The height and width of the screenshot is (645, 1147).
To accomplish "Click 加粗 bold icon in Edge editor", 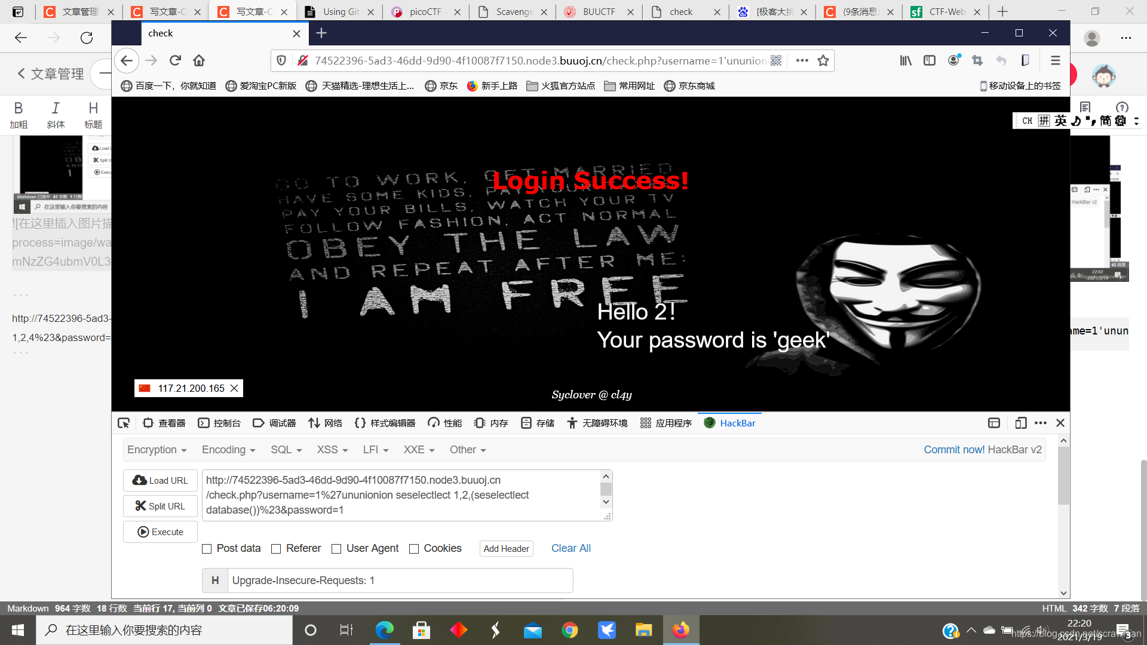I will point(19,115).
